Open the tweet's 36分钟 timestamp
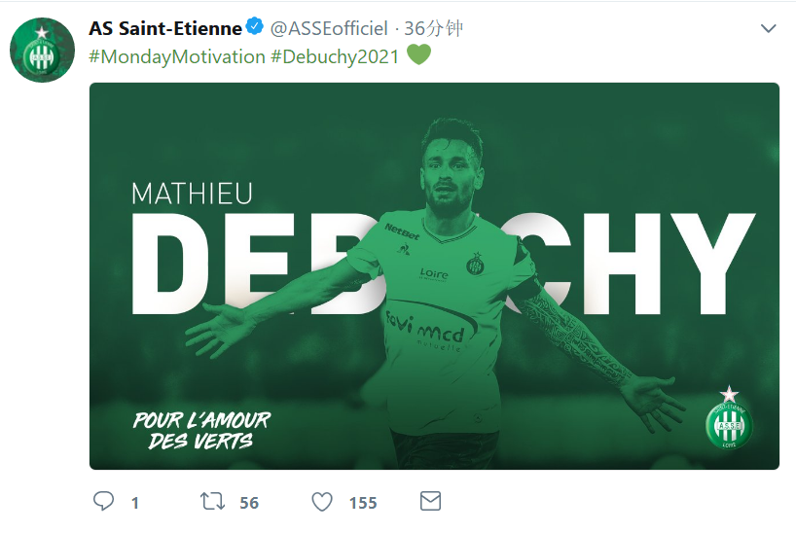 pos(433,28)
